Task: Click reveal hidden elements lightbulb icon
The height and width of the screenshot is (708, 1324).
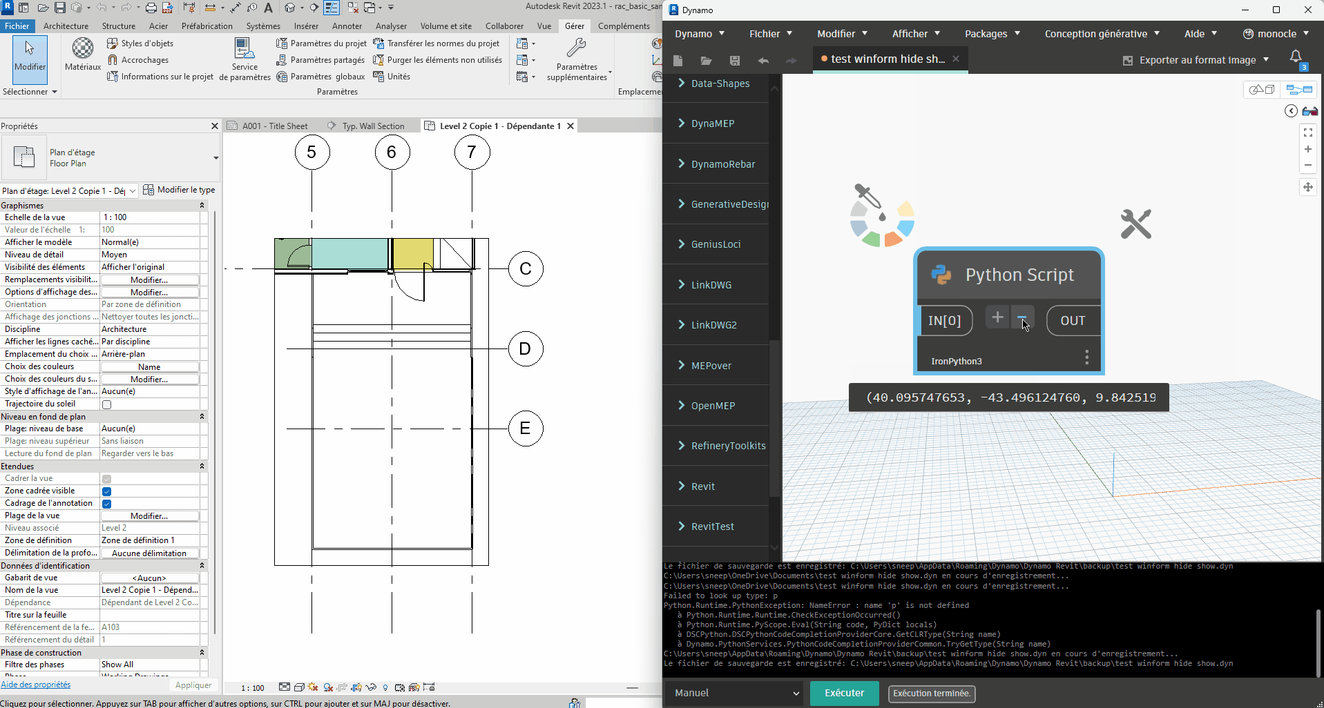Action: pos(385,687)
